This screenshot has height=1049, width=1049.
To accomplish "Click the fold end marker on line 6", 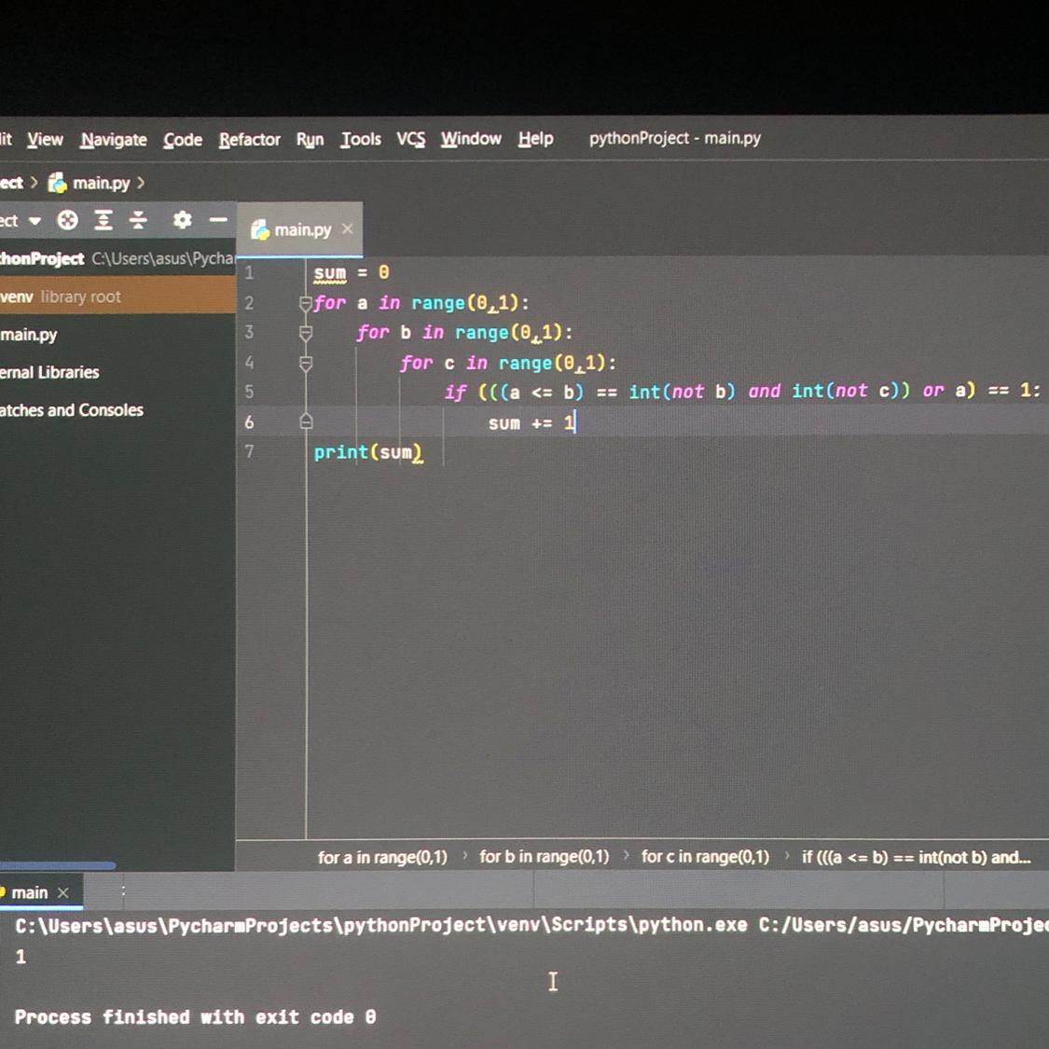I will click(x=306, y=421).
